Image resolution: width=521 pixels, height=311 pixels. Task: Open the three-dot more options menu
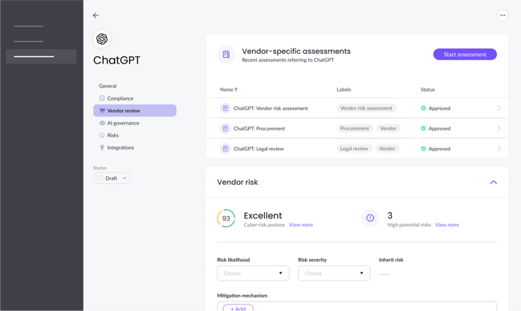503,15
